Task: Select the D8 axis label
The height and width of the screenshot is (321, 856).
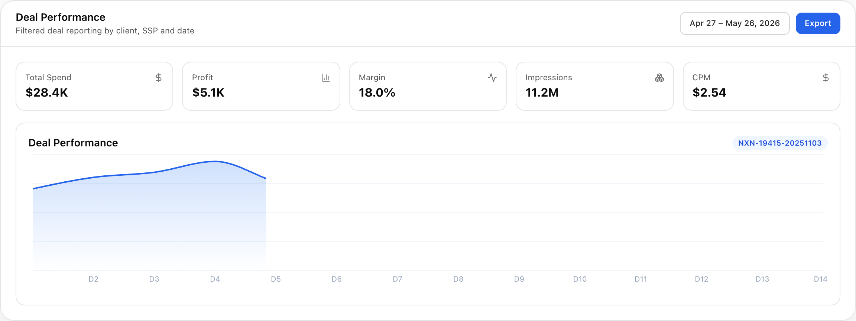Action: [458, 279]
